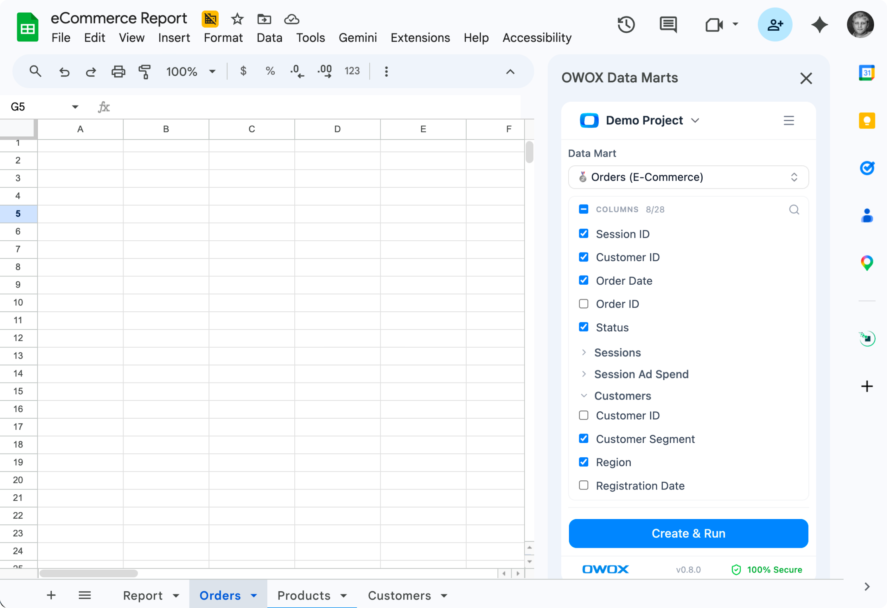Apply currency dollar format
887x608 pixels.
(x=243, y=71)
